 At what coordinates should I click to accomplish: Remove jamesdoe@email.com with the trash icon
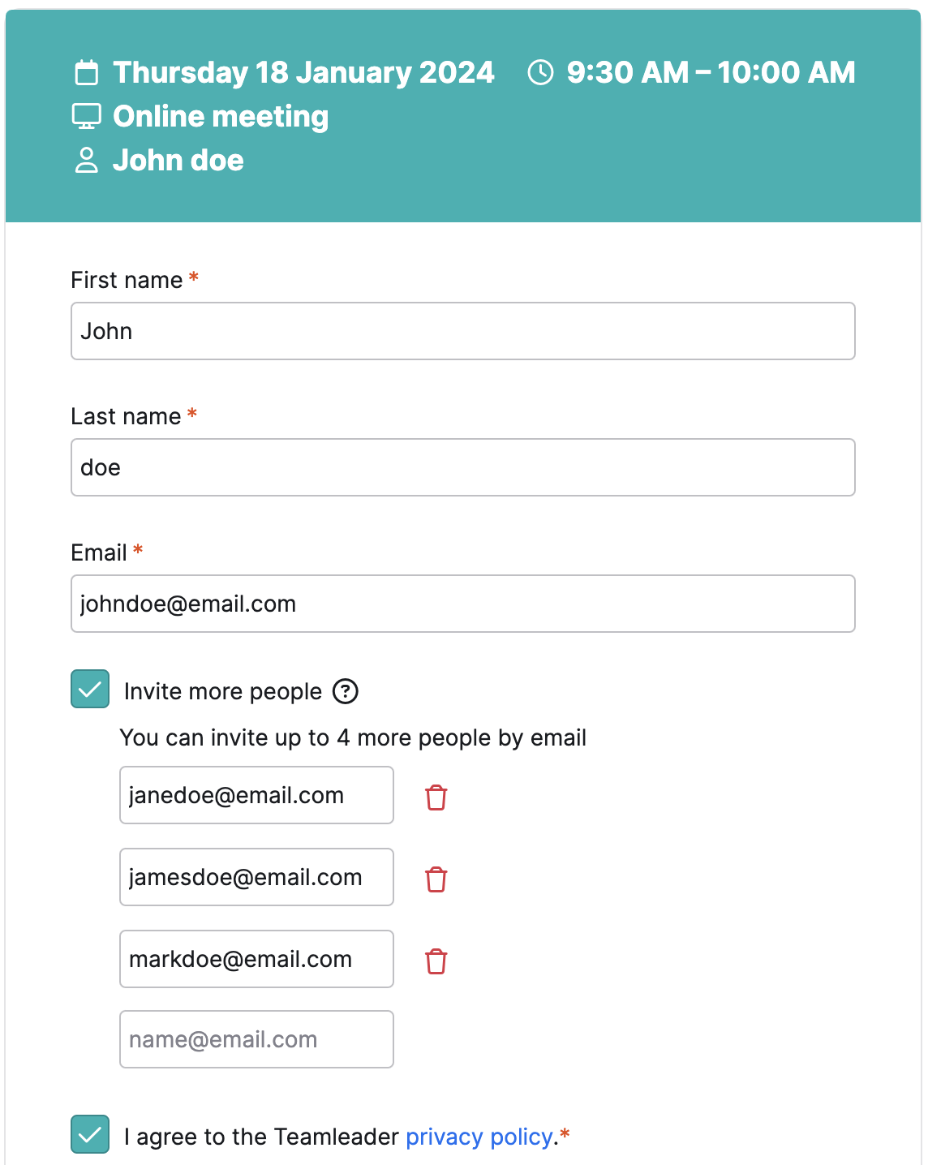(436, 879)
